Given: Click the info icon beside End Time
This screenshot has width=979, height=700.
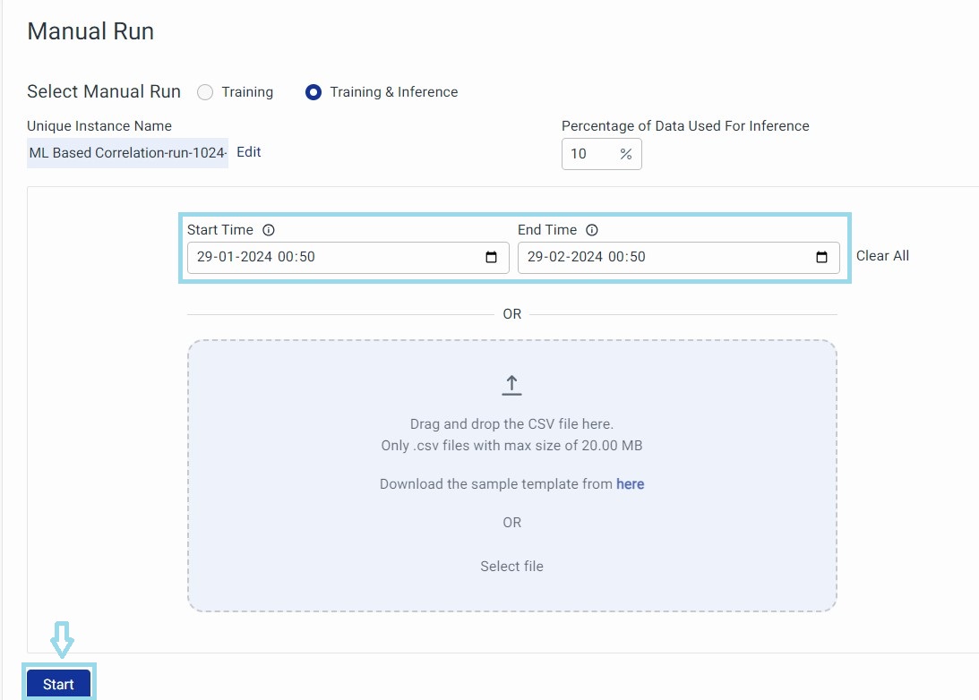Looking at the screenshot, I should [592, 230].
